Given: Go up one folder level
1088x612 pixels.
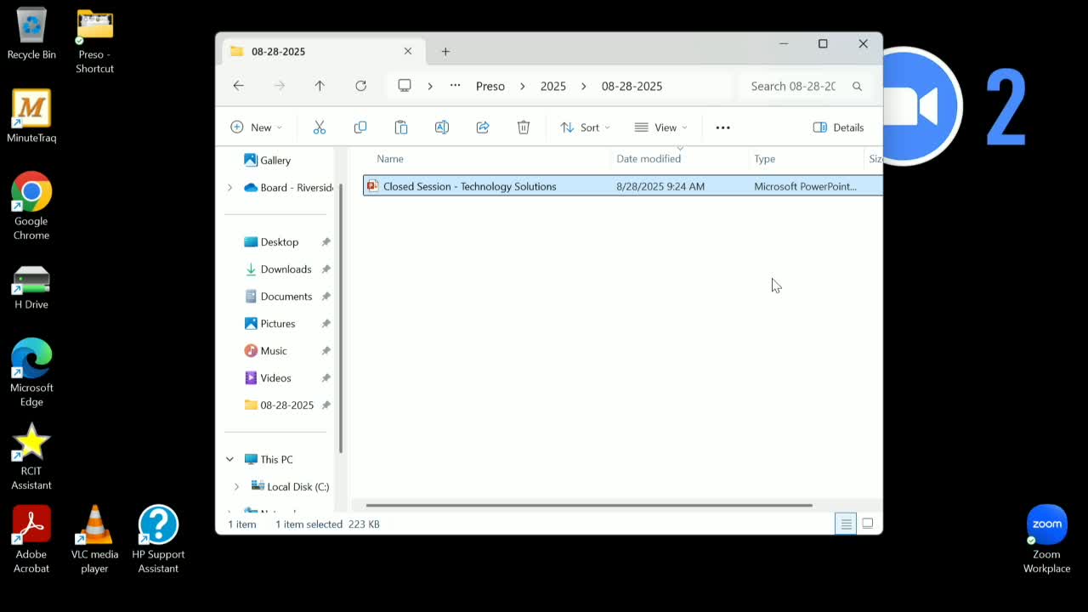Looking at the screenshot, I should [x=320, y=86].
